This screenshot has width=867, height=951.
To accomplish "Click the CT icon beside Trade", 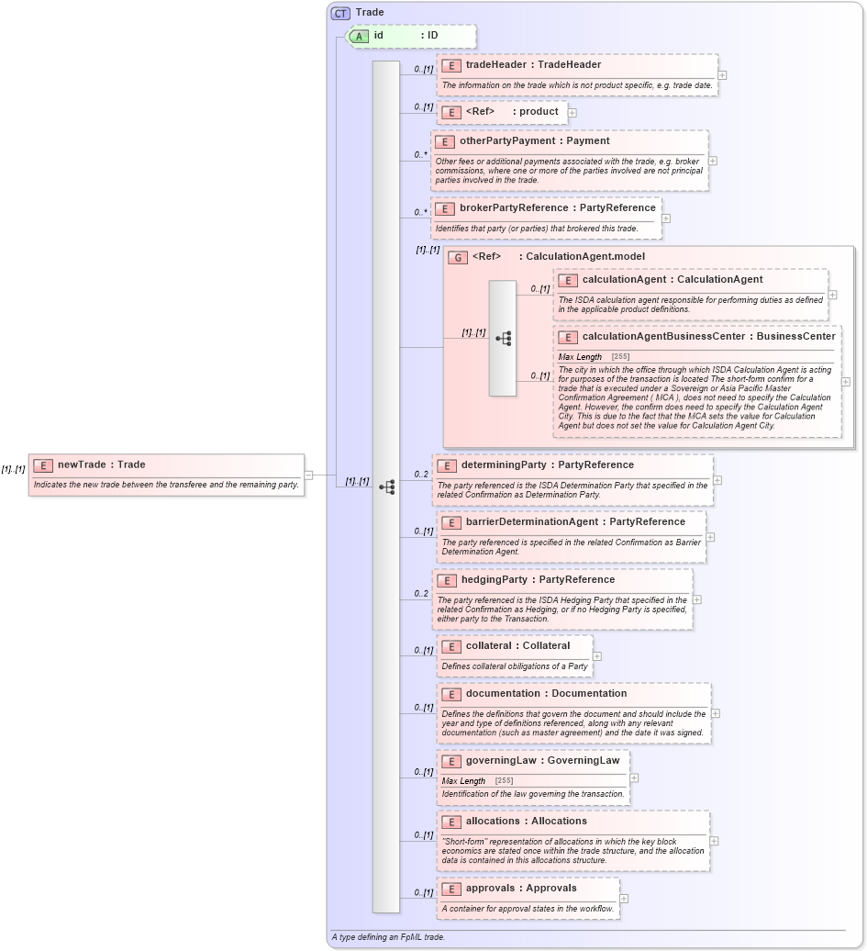I will (x=340, y=13).
